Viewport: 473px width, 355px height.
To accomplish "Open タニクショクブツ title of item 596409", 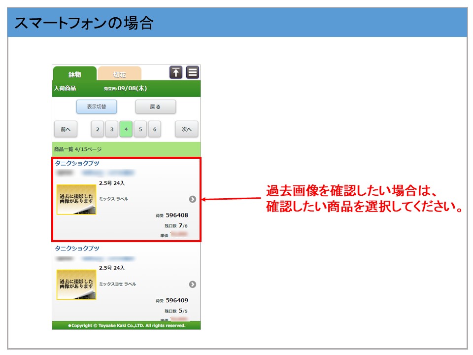I will pyautogui.click(x=77, y=248).
